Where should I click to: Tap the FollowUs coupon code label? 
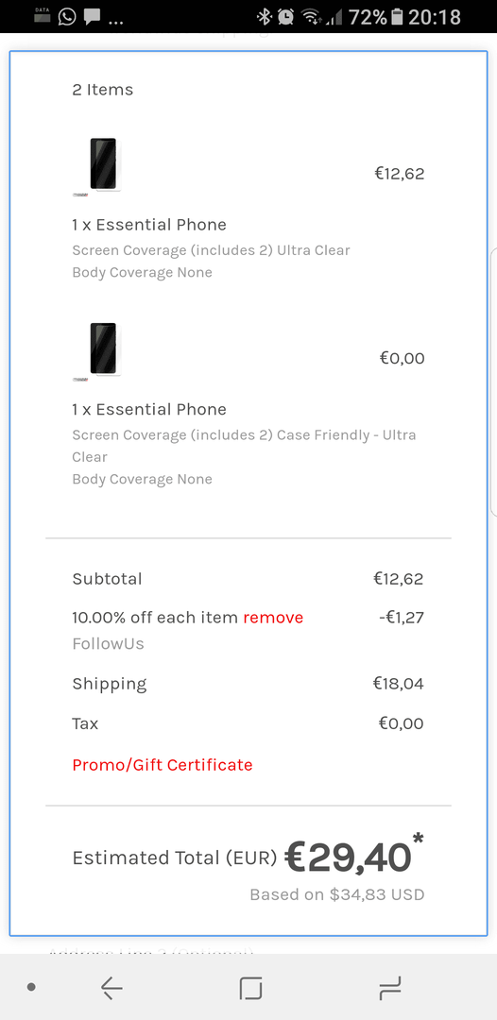tap(108, 644)
